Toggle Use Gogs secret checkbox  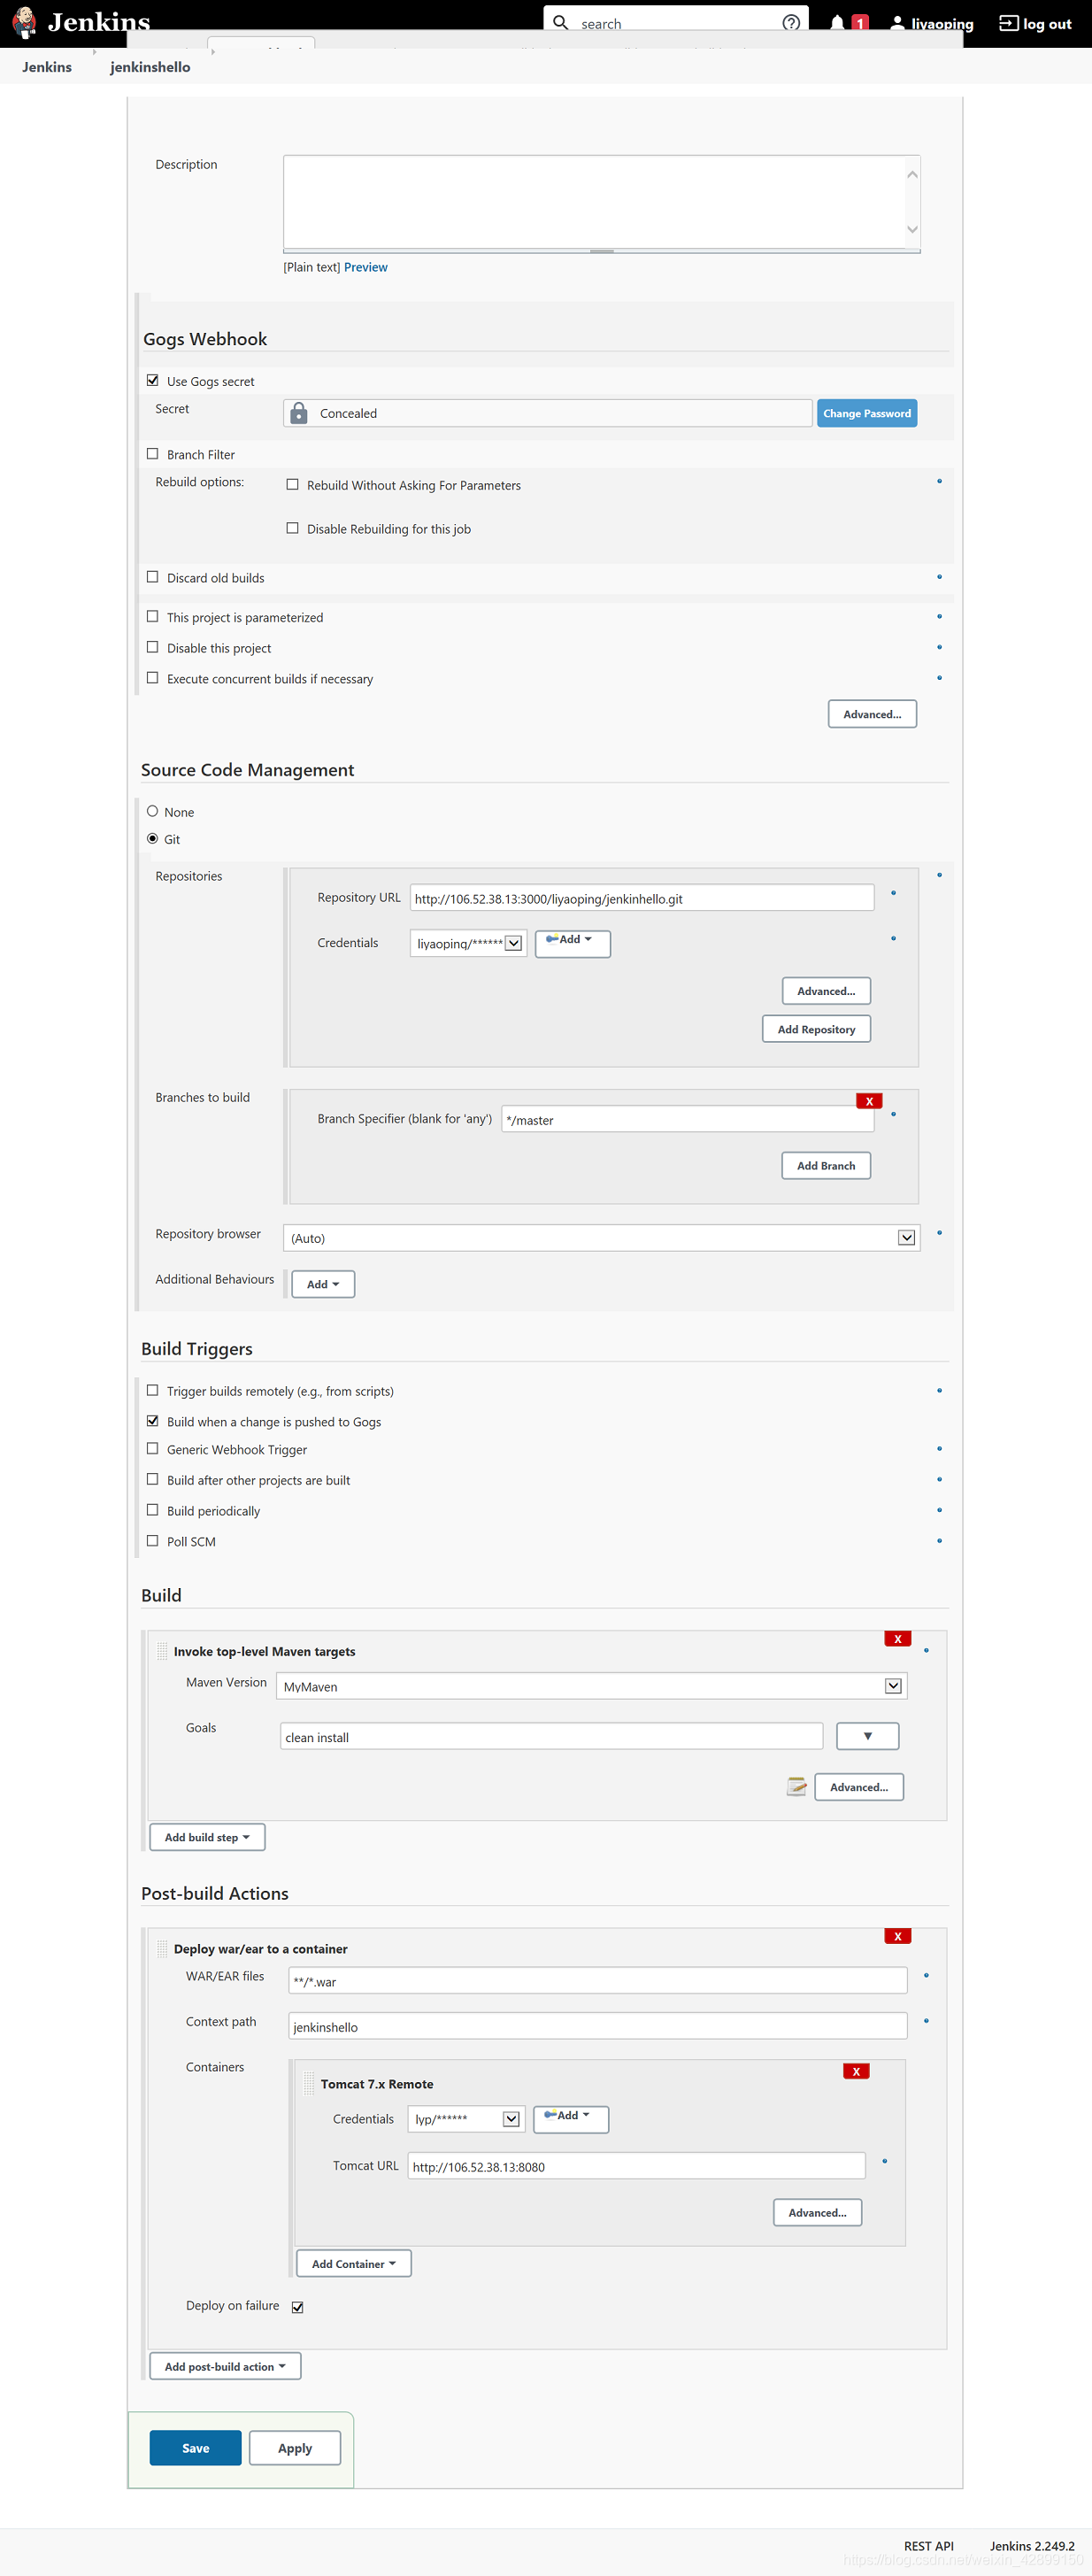pos(153,380)
